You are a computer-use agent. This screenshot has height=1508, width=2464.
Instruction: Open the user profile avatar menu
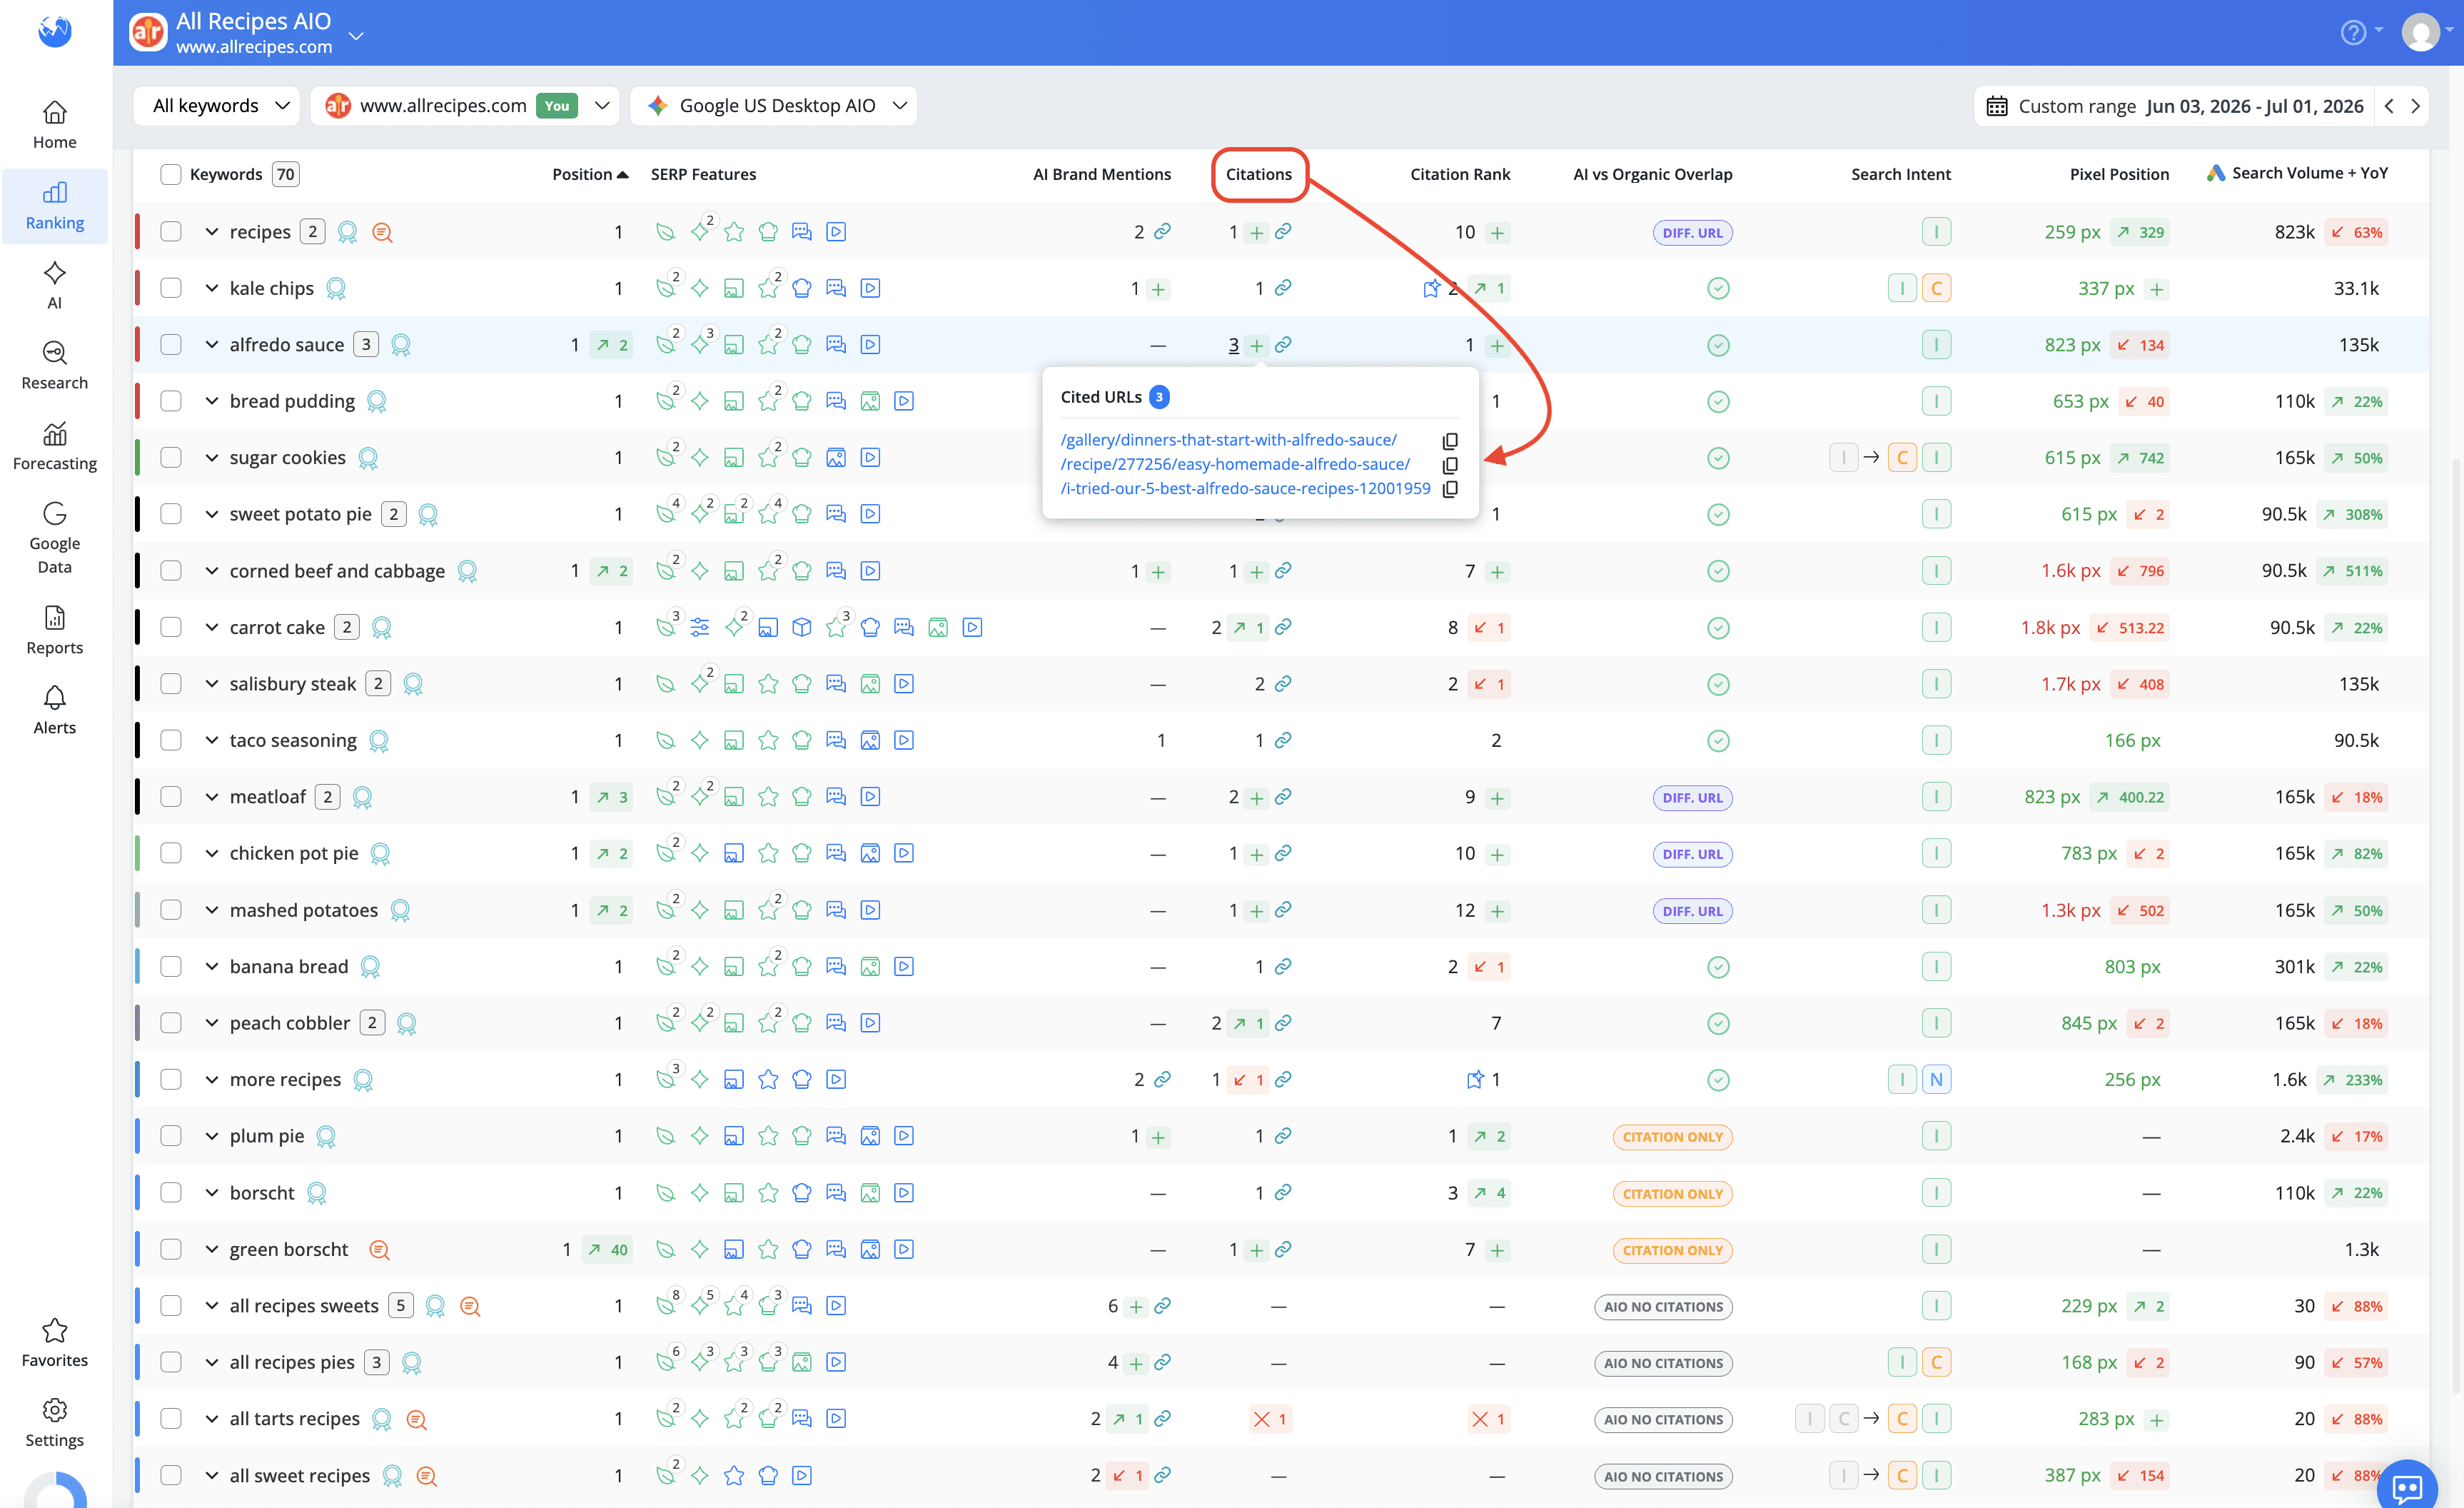pyautogui.click(x=2420, y=33)
